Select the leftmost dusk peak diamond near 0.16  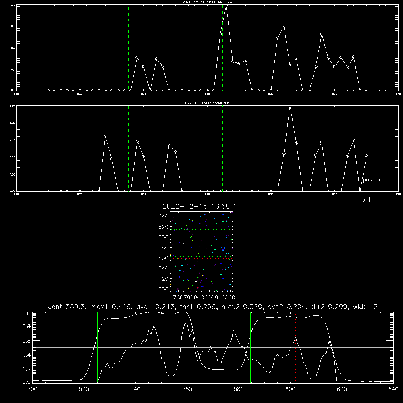coord(105,137)
